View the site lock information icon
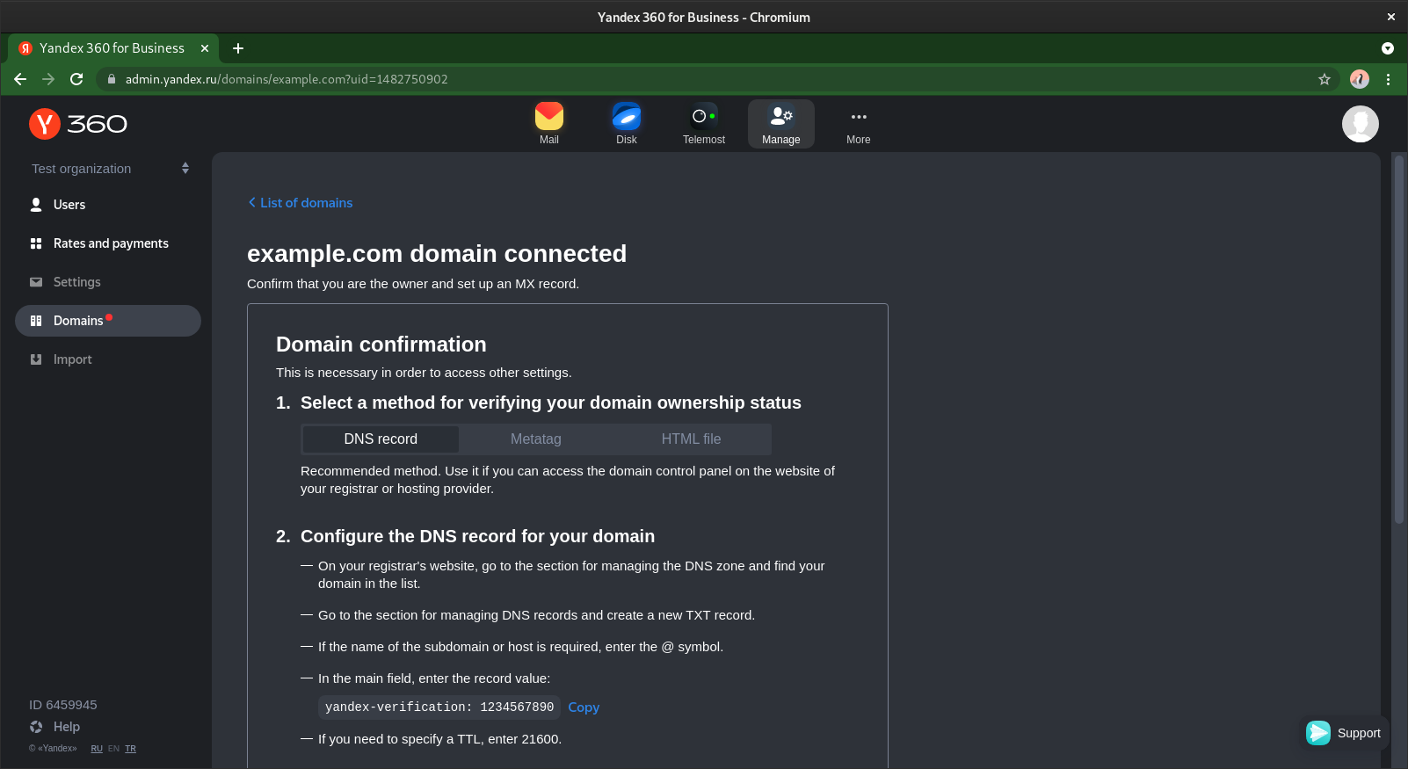The height and width of the screenshot is (769, 1408). (x=111, y=79)
